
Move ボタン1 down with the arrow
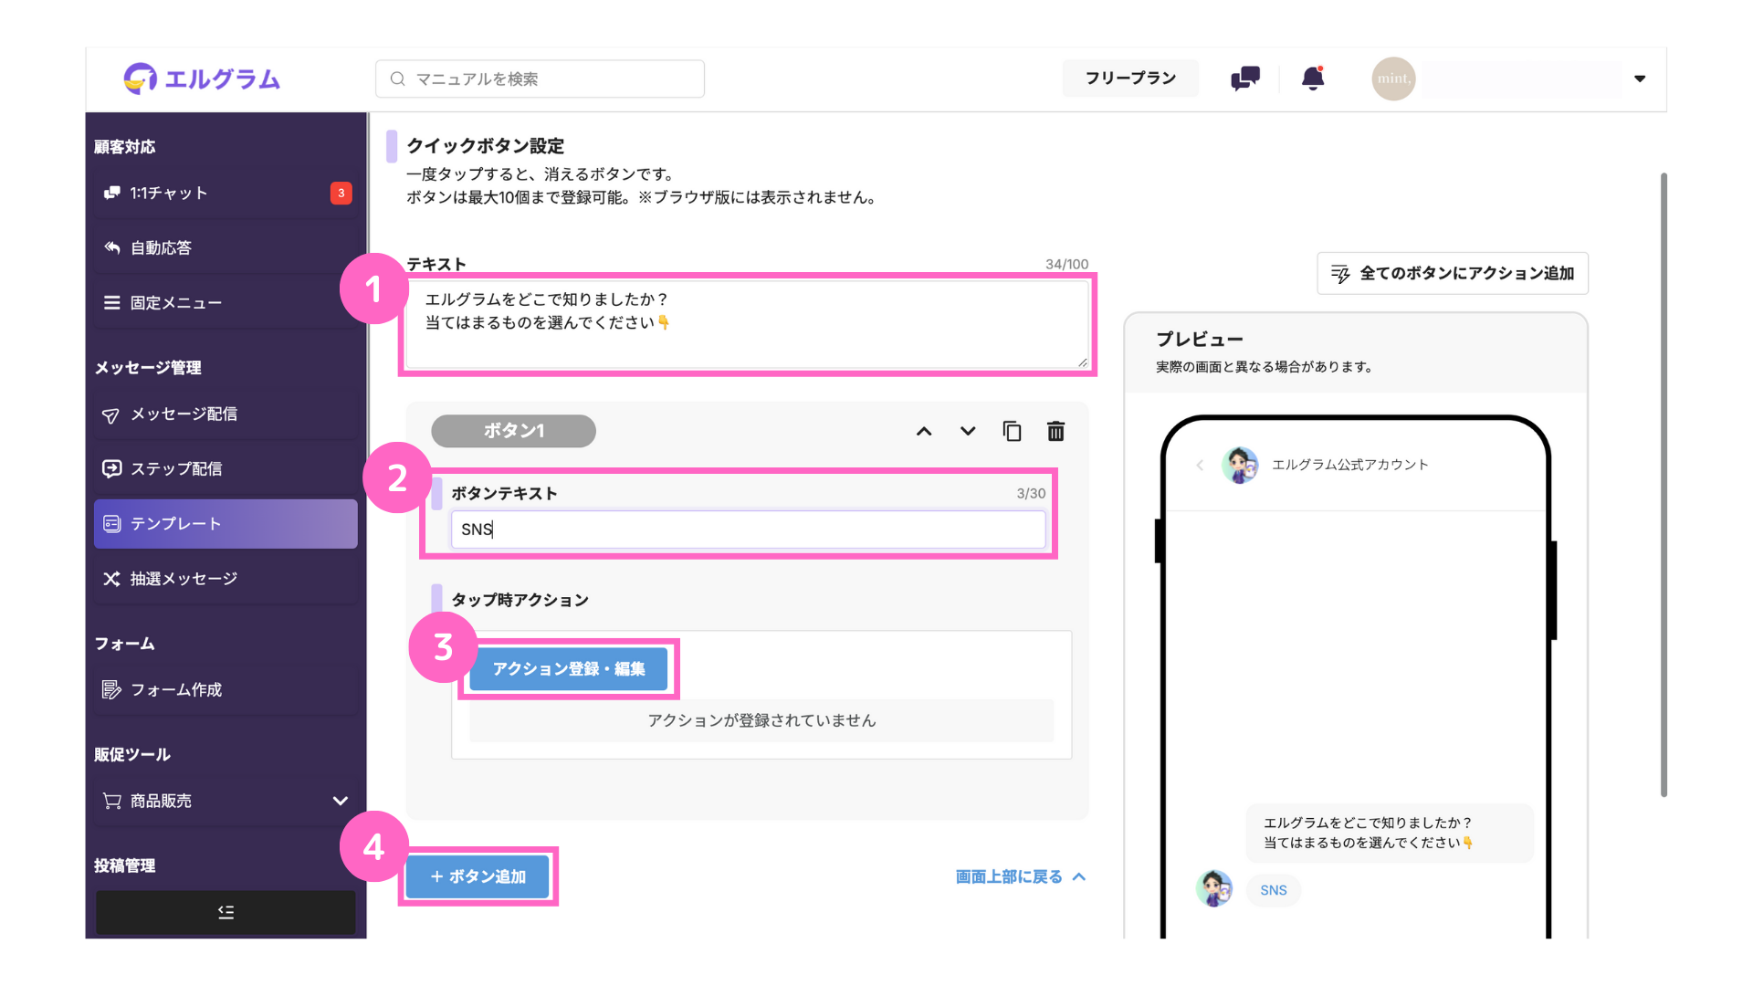(x=968, y=431)
